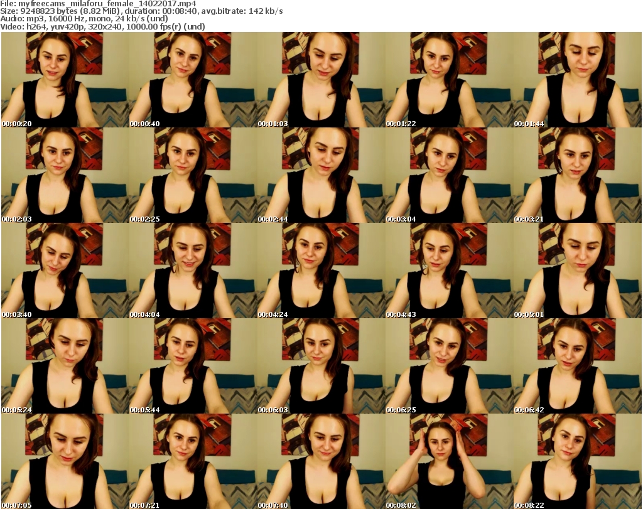Select the thumbnail frame stamped 00:01:03
643x509 pixels.
(321, 80)
